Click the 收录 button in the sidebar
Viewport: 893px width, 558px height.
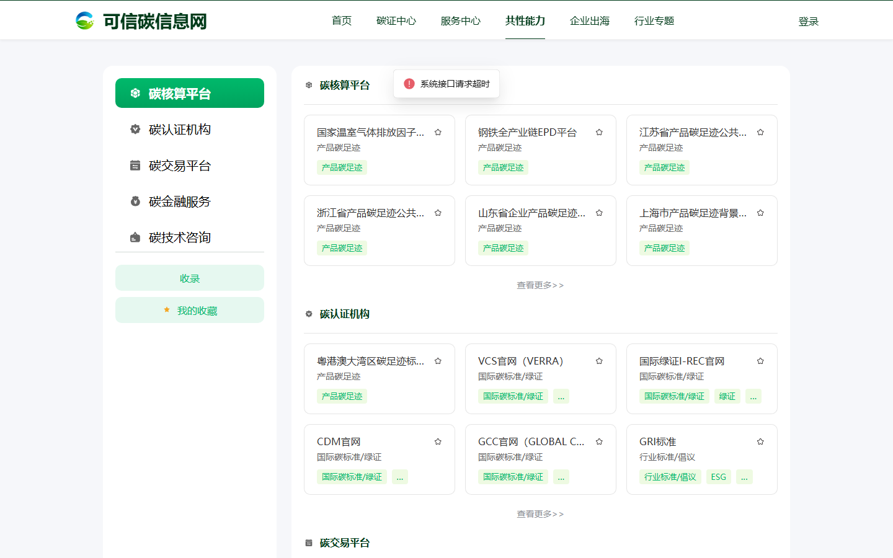[190, 278]
